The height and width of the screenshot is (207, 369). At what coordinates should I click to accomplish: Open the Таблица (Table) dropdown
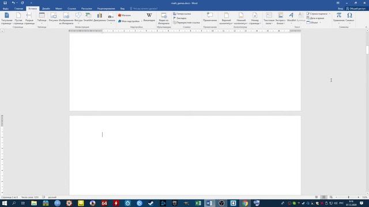tap(42, 18)
